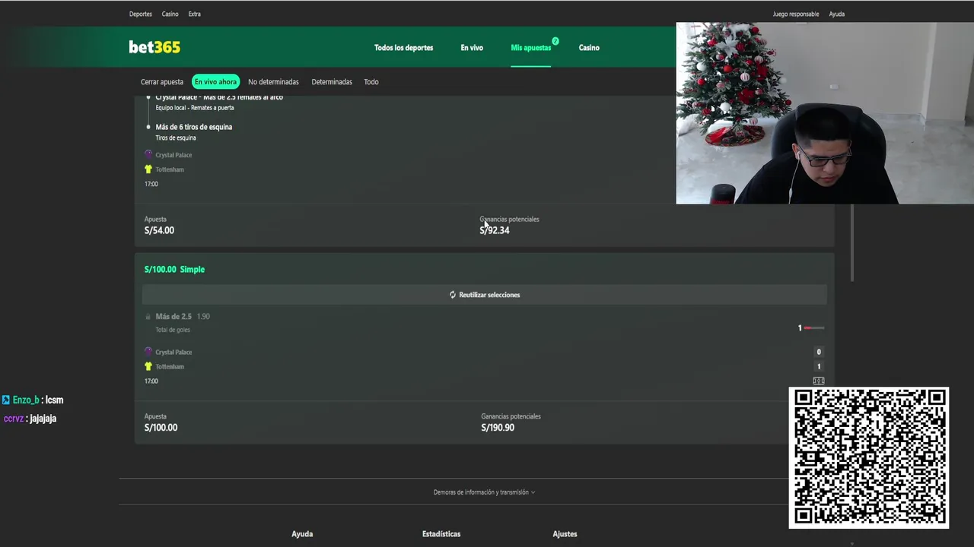Click the S/100.00 stake under Apuesta

tap(161, 428)
